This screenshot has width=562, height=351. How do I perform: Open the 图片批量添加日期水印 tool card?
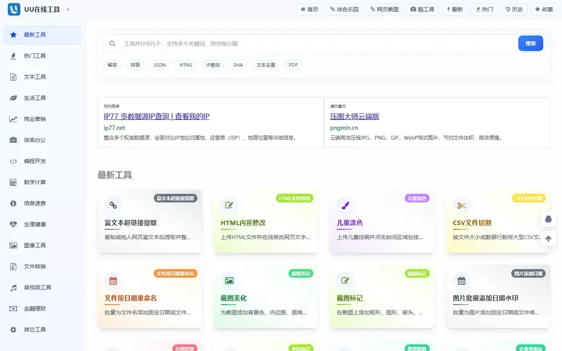point(498,297)
